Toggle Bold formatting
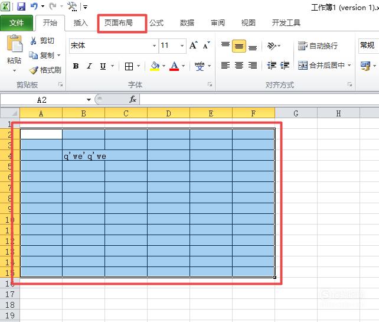Screen dimensions: 379x322 coord(76,66)
